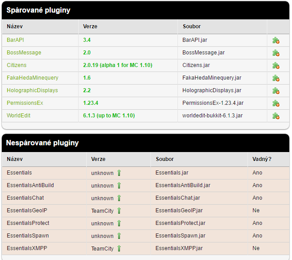Image resolution: width=292 pixels, height=260 pixels.
Task: Click the EssentialsChat plugin name
Action: tap(25, 198)
